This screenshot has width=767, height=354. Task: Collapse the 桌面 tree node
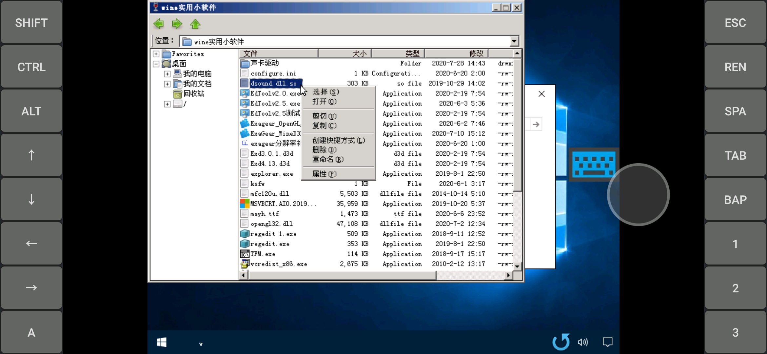click(156, 64)
